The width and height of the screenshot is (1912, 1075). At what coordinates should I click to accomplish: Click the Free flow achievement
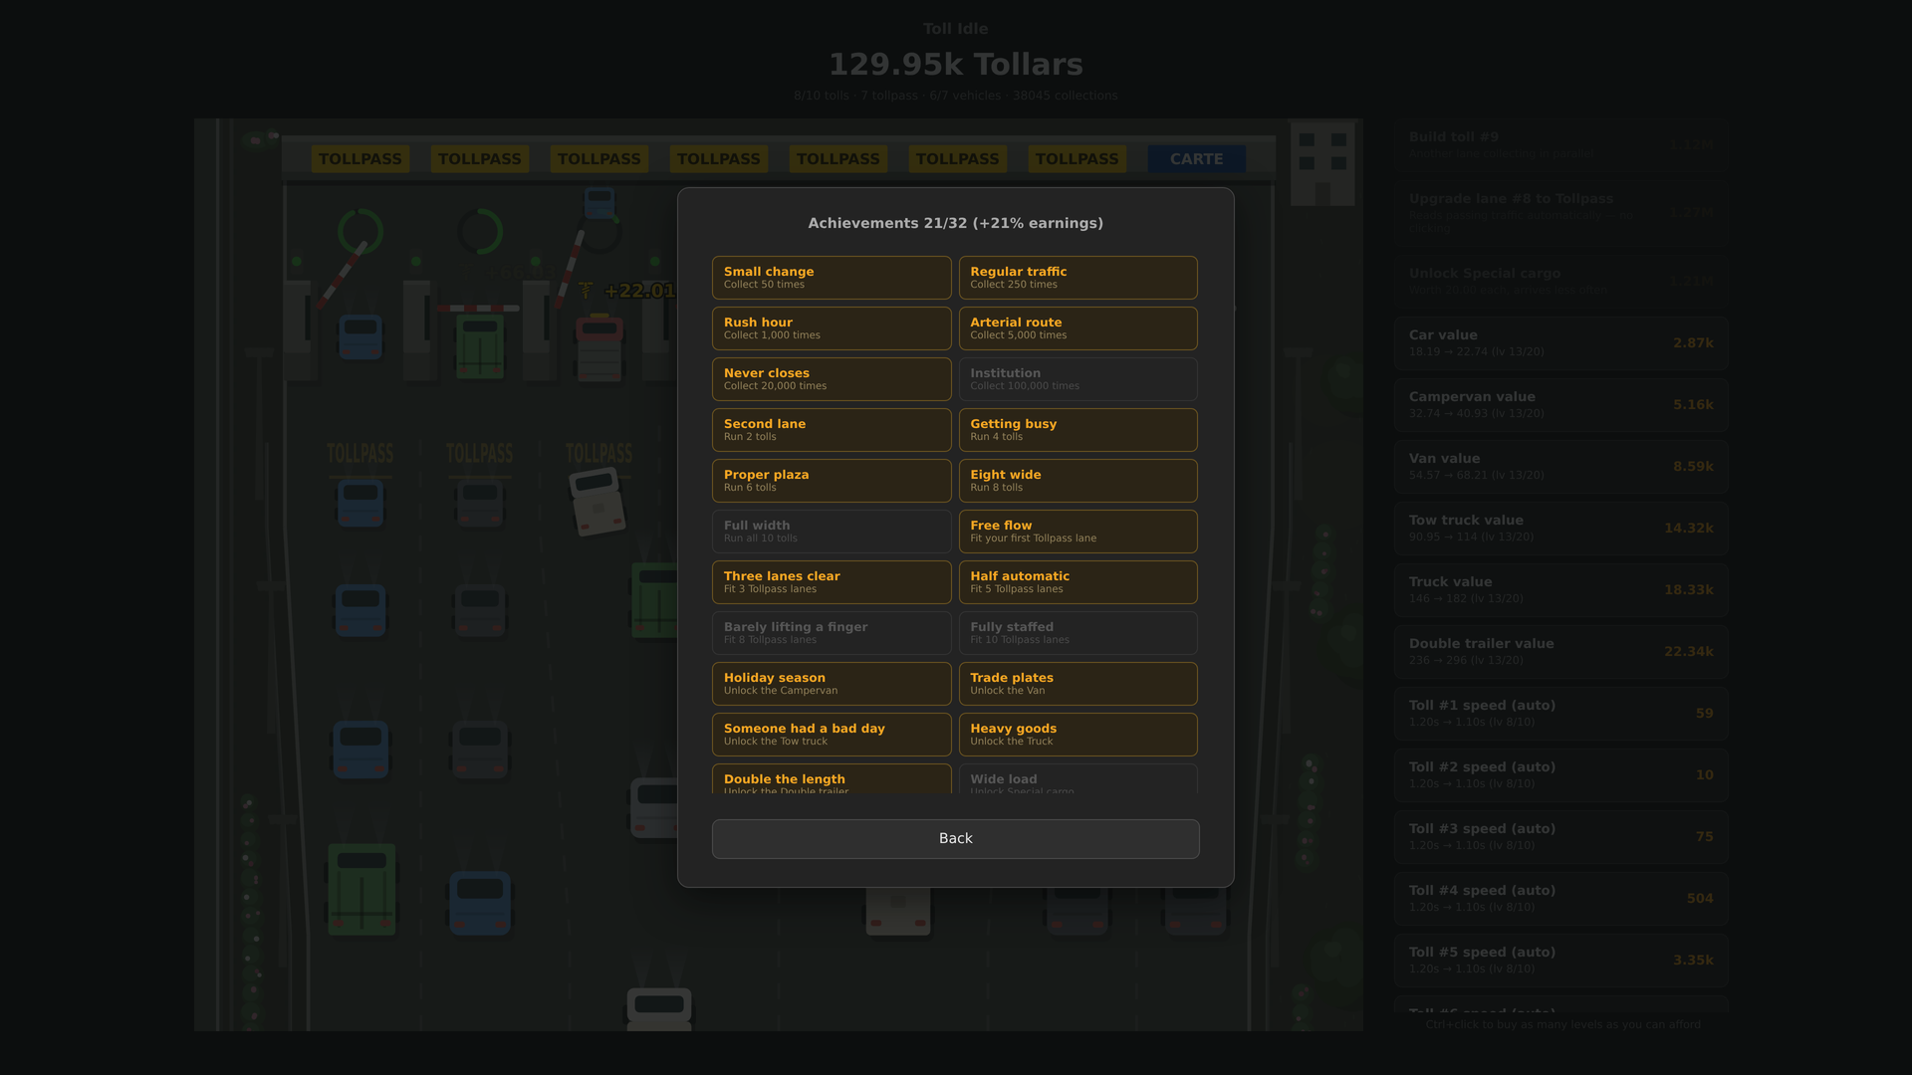coord(1077,532)
